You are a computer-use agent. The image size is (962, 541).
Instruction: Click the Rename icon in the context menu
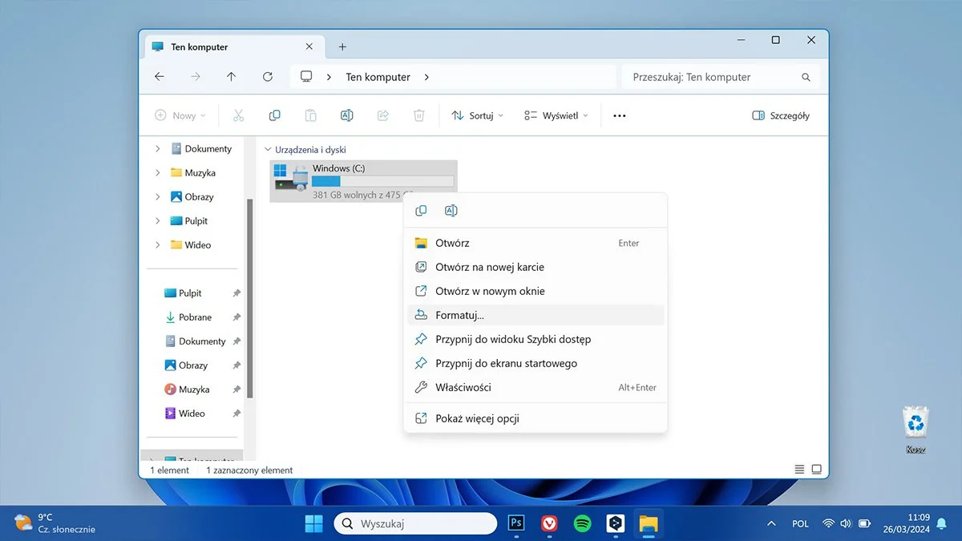pos(451,210)
